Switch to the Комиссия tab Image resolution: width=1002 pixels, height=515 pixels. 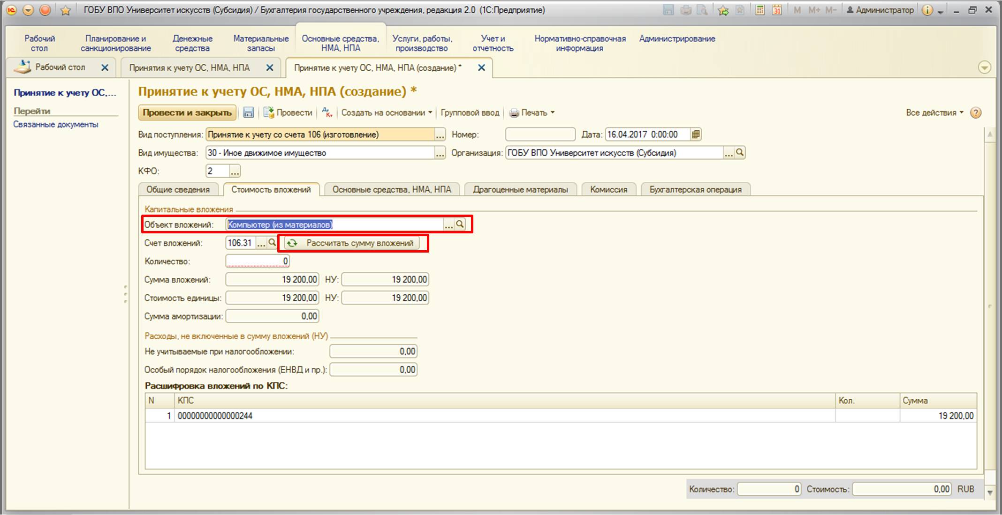tap(608, 189)
